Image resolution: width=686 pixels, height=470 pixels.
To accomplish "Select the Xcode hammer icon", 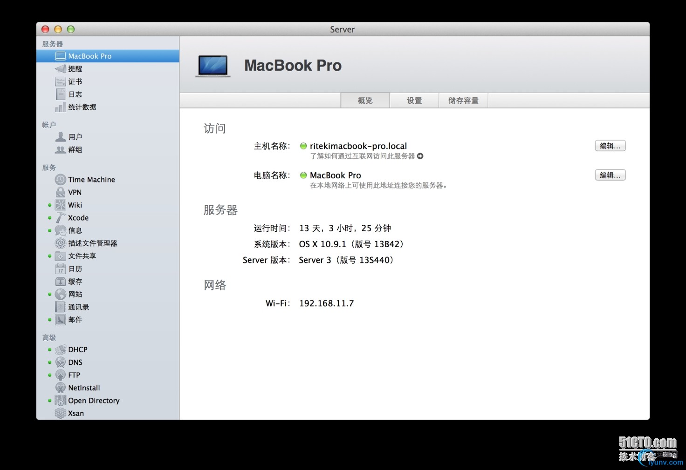I will click(61, 218).
